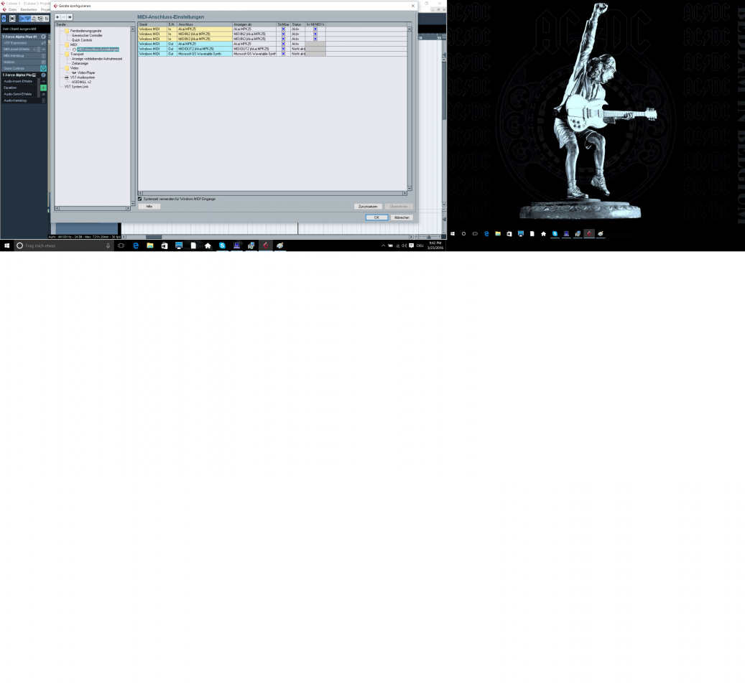Open Task View on the left taskbar
Image resolution: width=745 pixels, height=689 pixels.
point(121,245)
